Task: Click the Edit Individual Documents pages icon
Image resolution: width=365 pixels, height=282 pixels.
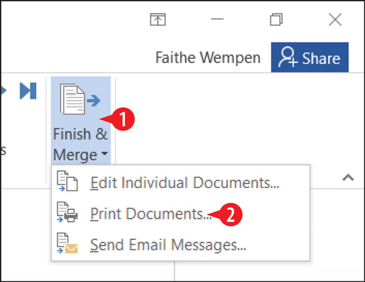Action: tap(68, 181)
